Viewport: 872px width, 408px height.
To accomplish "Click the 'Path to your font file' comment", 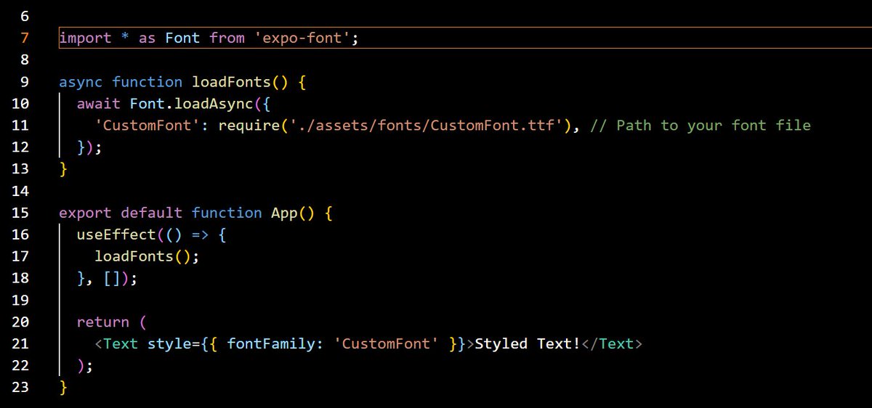I will coord(701,125).
